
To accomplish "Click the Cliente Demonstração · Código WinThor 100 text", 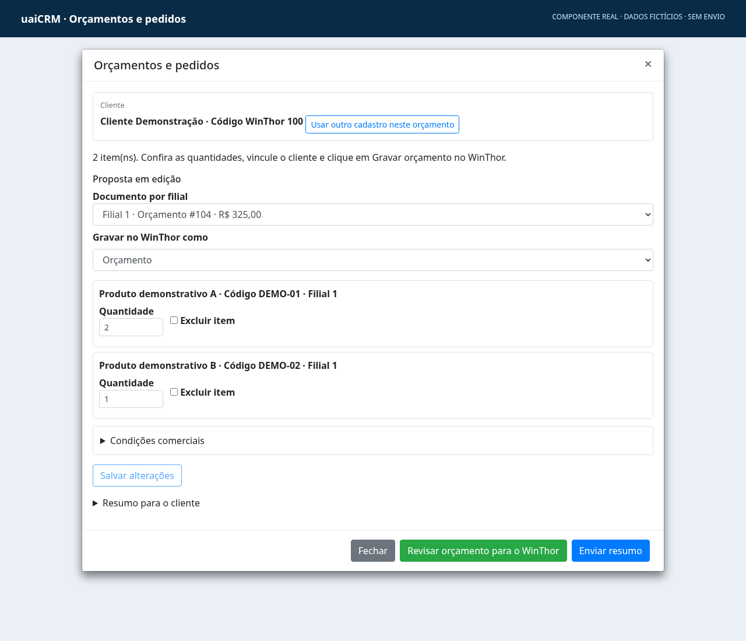I will 202,121.
